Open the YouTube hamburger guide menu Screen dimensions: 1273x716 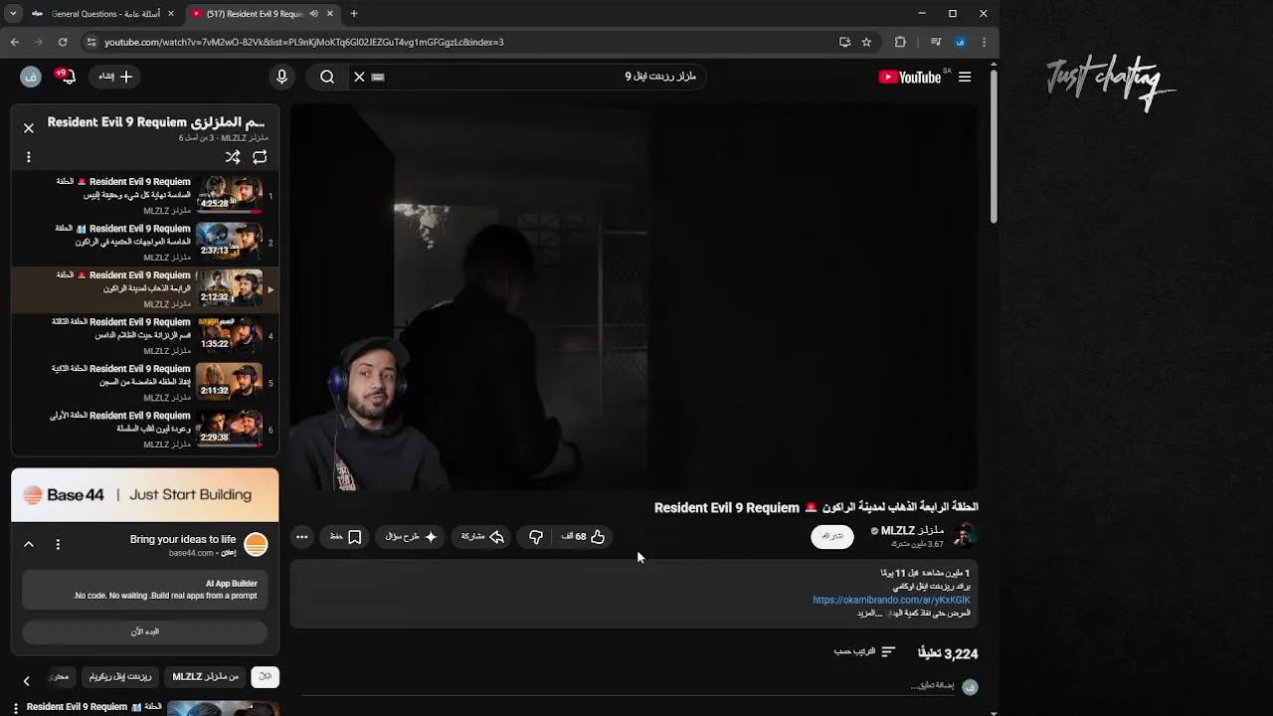[965, 77]
